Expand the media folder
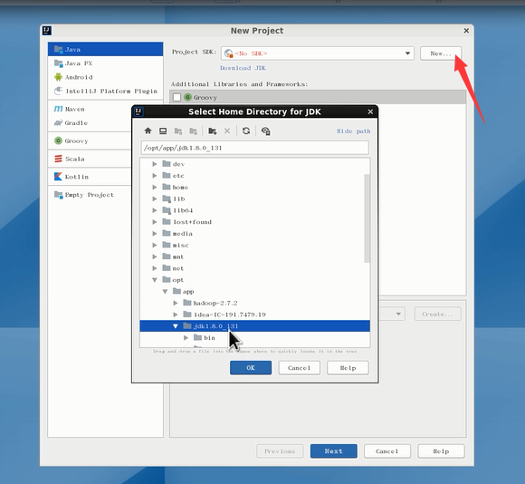 tap(155, 234)
